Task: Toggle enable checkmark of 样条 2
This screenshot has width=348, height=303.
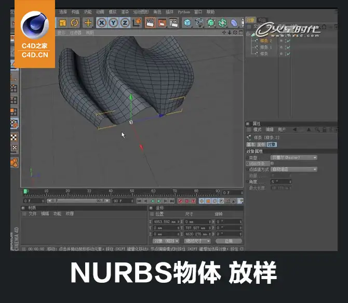Action: 288,41
